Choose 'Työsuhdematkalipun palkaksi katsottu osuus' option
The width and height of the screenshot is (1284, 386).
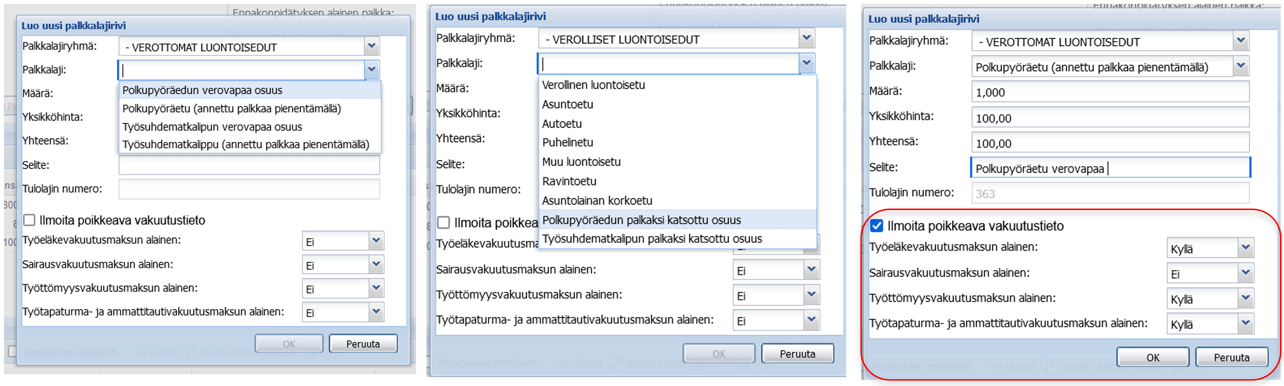pos(678,239)
